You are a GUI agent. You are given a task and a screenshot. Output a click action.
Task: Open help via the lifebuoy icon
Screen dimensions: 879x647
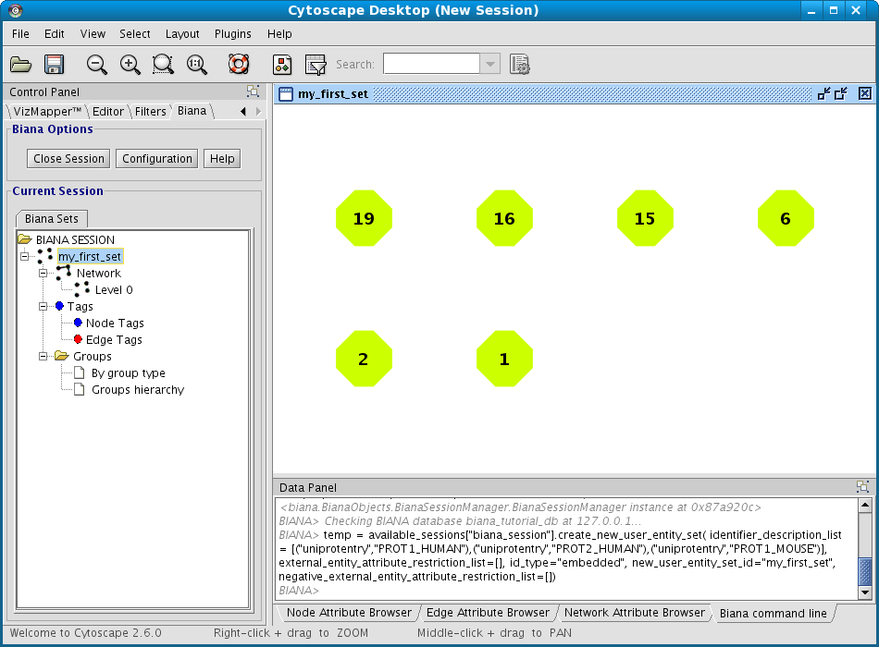click(x=239, y=65)
